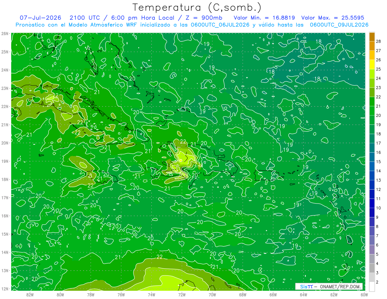Click the "68W" longitude axis label
The width and height of the screenshot is (387, 299).
coord(243,294)
